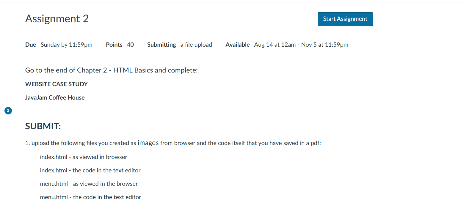Select 'index.html - as viewed in browser' line
Screen dimensions: 464x214
84,157
